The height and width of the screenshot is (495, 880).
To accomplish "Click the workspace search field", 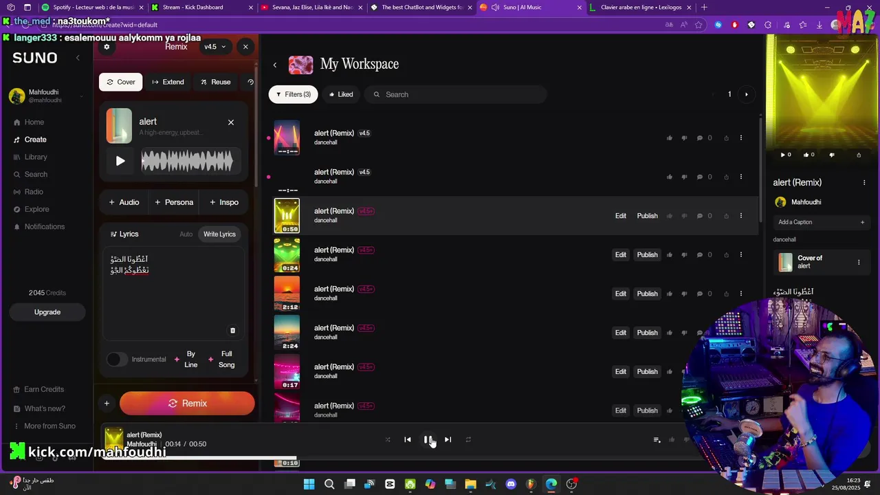I will coord(455,94).
